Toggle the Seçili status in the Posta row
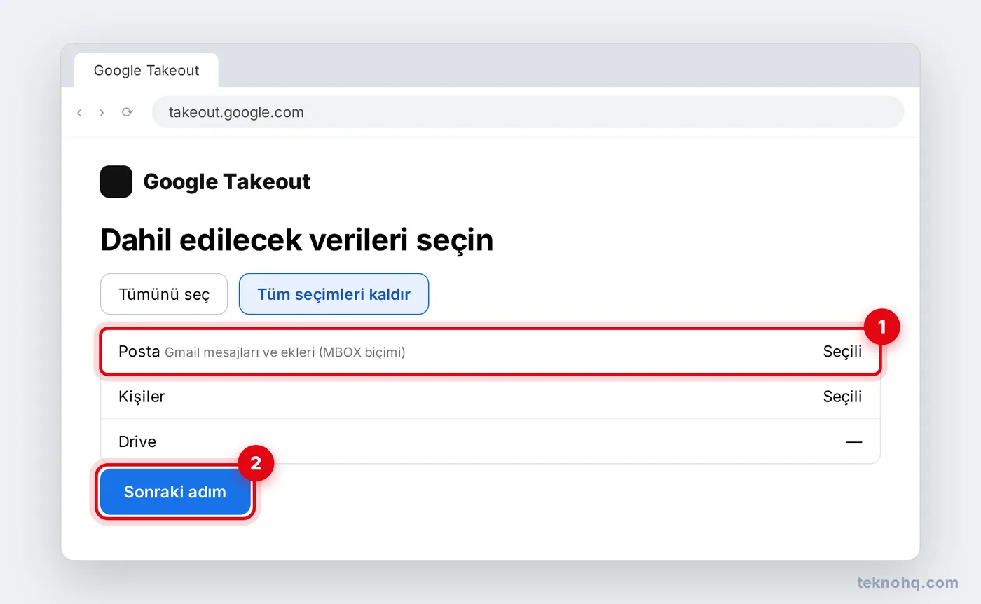981x604 pixels. click(842, 352)
